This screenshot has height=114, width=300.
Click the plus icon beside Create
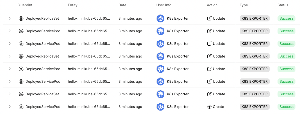tap(209, 107)
